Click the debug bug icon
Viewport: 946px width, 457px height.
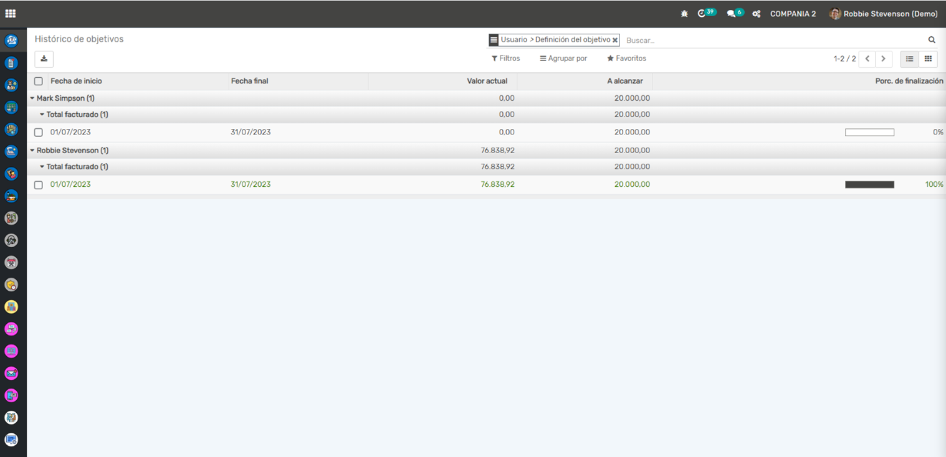coord(684,14)
